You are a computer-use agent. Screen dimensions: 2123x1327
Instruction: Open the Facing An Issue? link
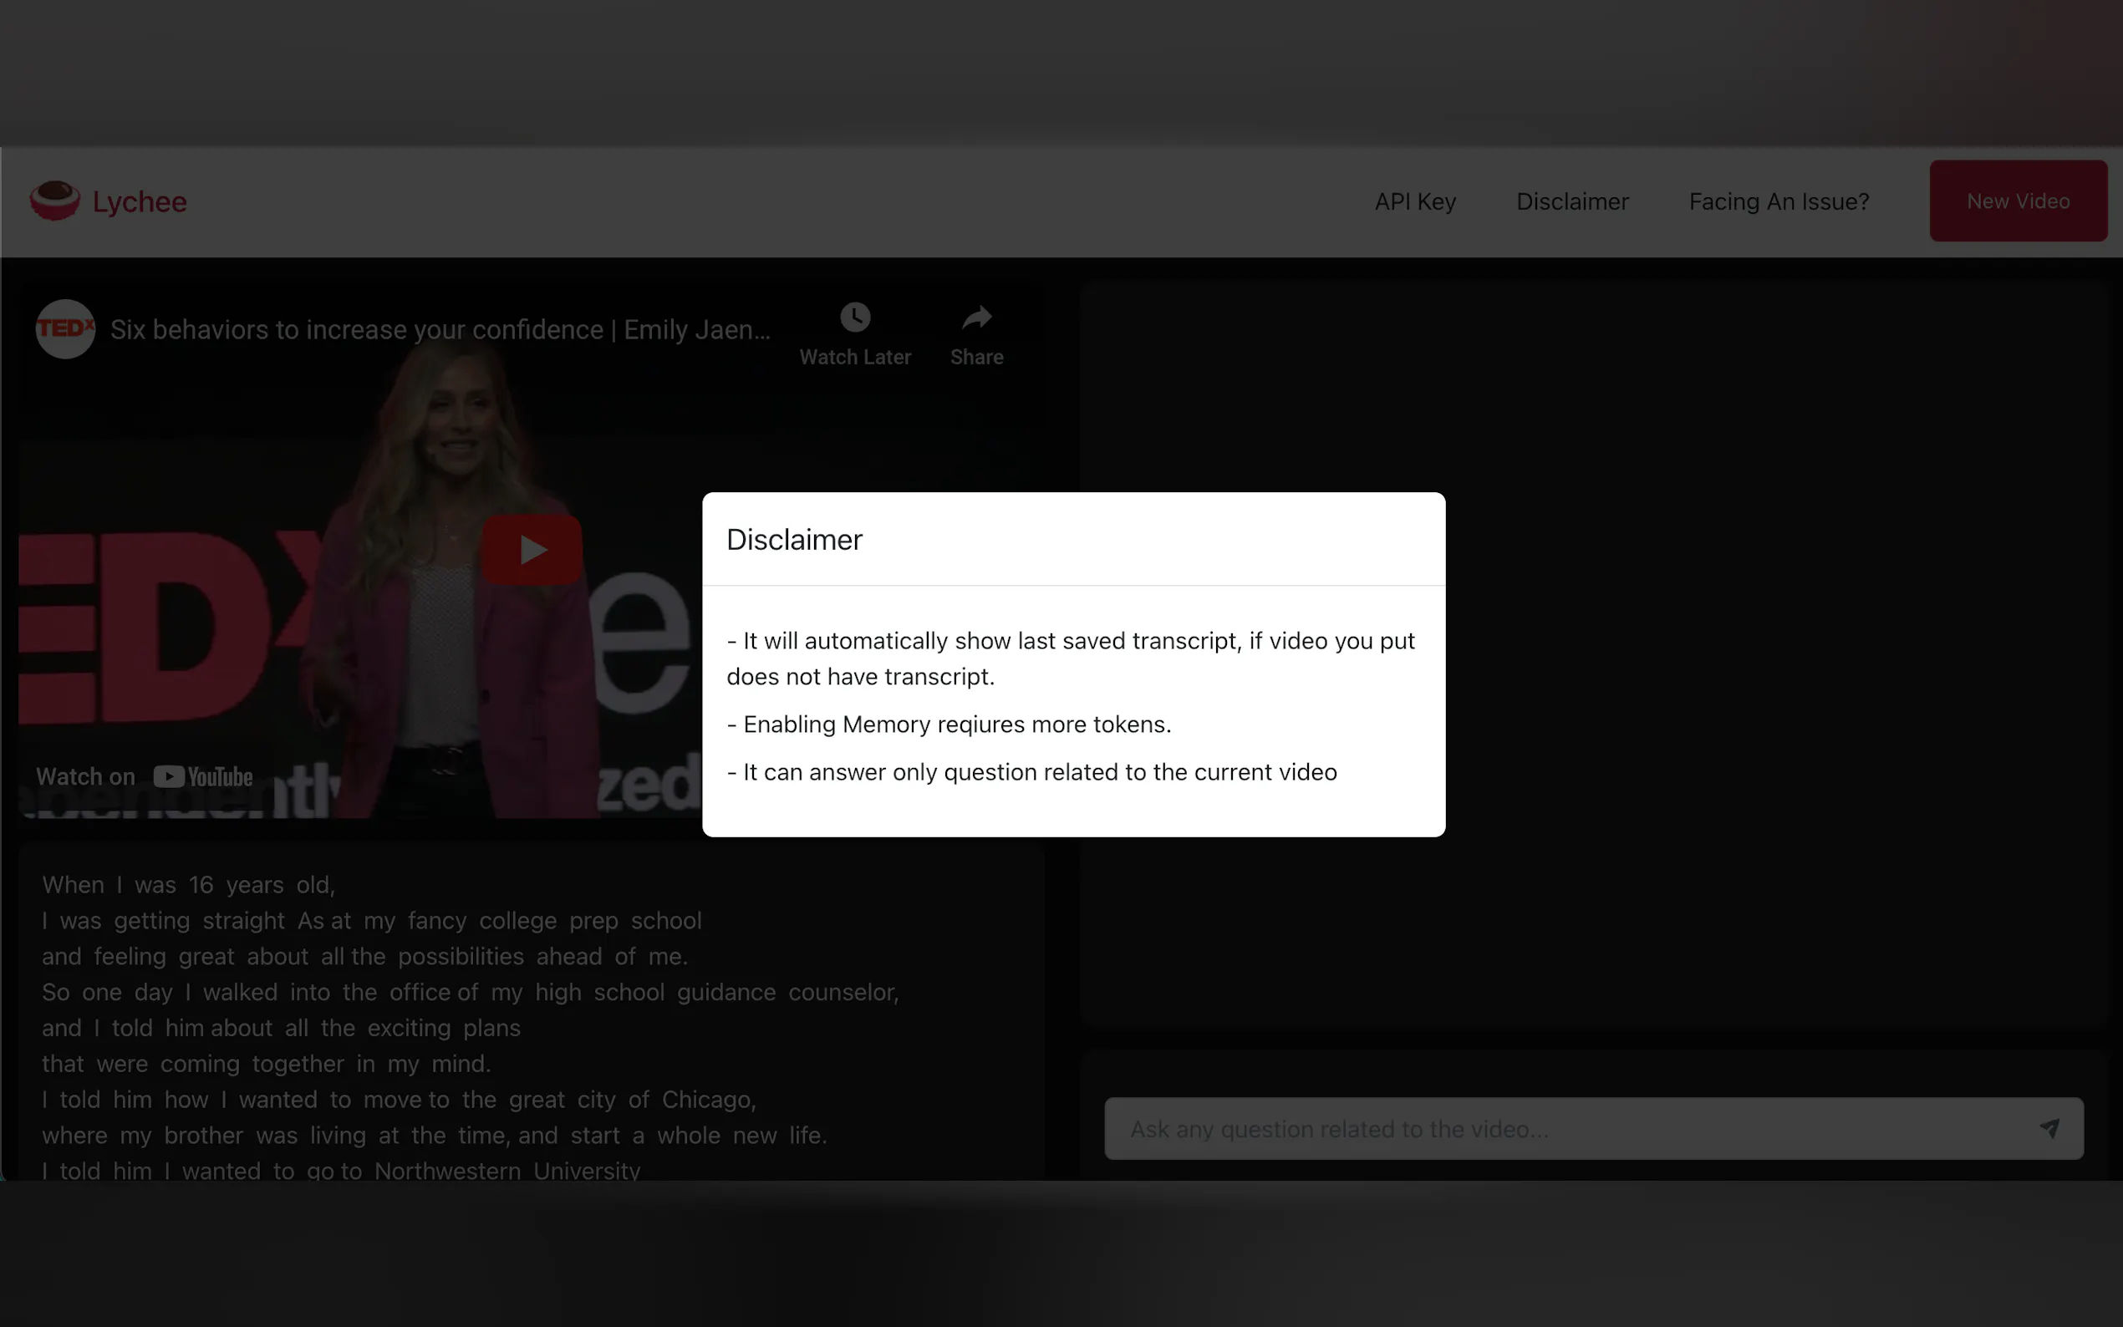tap(1778, 202)
